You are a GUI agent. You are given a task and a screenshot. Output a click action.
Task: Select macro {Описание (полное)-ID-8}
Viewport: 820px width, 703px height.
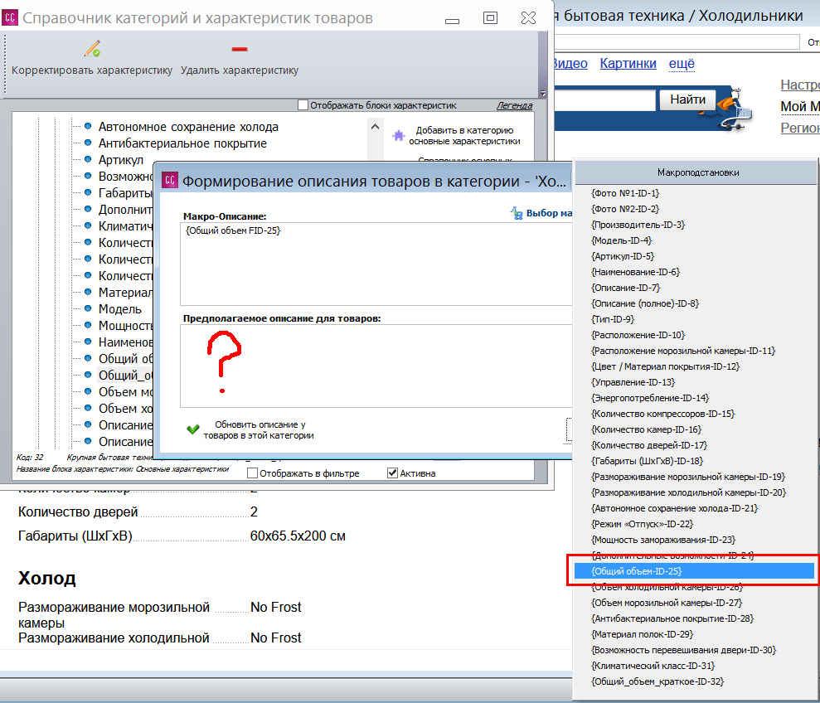[x=645, y=303]
